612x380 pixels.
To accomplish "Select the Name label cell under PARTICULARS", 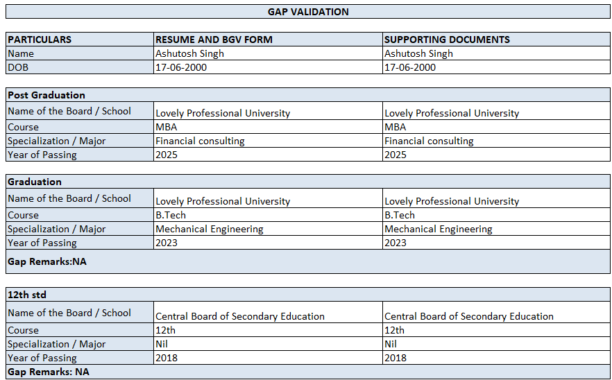I will [21, 53].
